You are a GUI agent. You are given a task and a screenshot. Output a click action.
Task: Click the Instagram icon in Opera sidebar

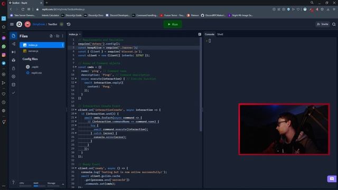(4, 55)
